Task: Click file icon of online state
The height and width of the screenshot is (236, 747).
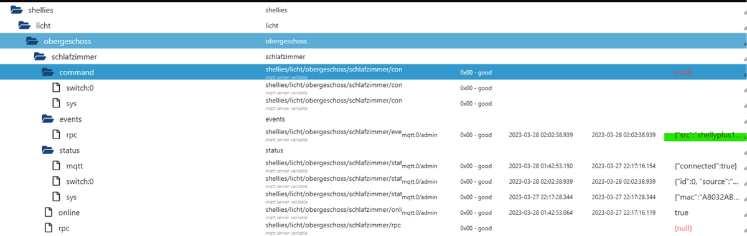Action: [48, 212]
